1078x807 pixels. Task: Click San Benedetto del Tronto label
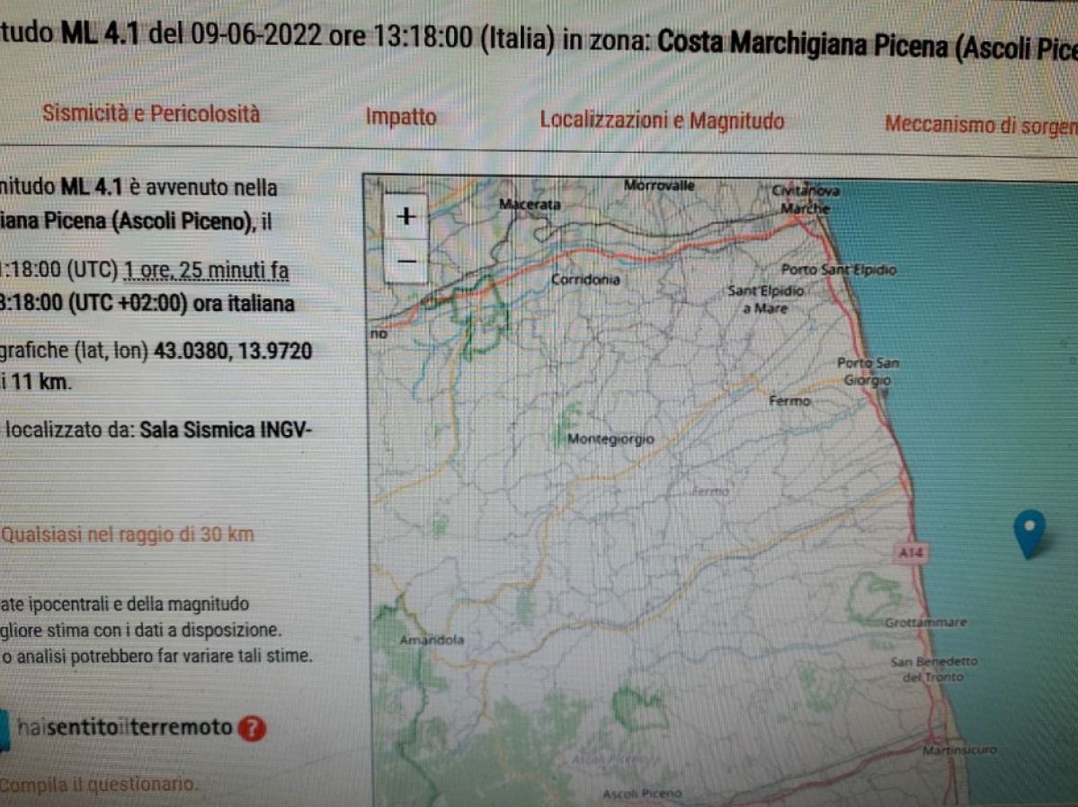933,669
